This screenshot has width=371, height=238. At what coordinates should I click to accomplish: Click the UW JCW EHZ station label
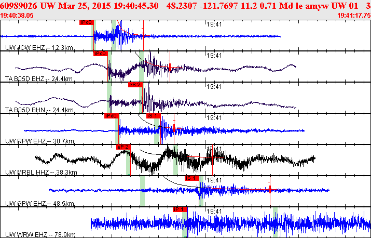click(x=39, y=48)
